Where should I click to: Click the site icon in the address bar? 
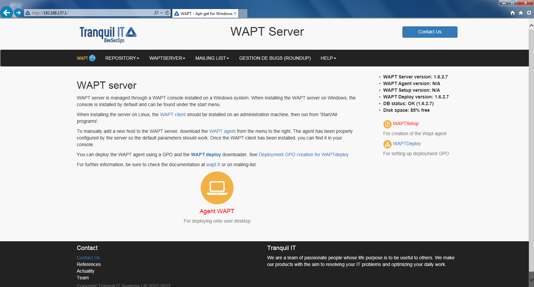tap(28, 13)
